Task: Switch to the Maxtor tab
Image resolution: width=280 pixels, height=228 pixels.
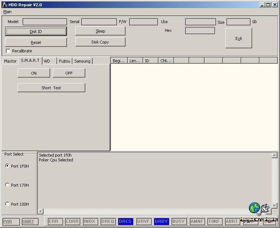Action: pos(10,61)
